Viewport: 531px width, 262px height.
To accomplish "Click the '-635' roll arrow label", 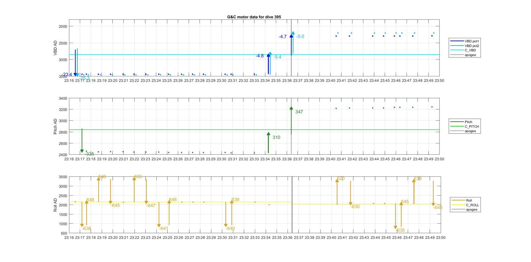I will (x=401, y=230).
